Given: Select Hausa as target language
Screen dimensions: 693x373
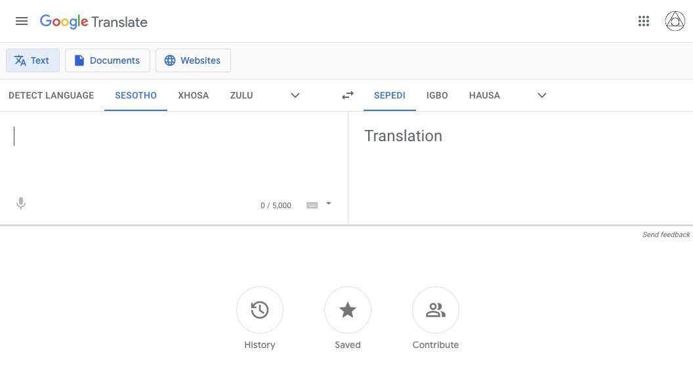Looking at the screenshot, I should (x=484, y=95).
